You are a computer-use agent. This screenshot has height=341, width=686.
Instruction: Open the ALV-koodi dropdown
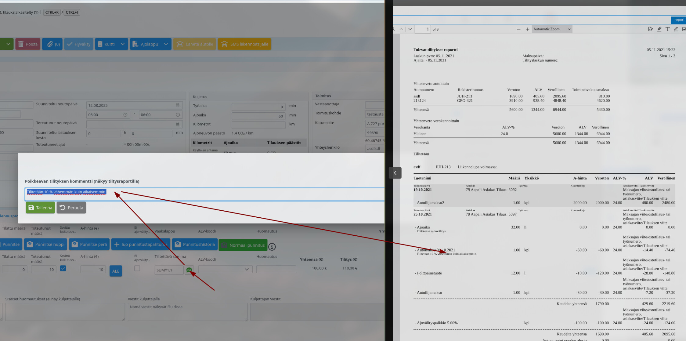click(225, 270)
